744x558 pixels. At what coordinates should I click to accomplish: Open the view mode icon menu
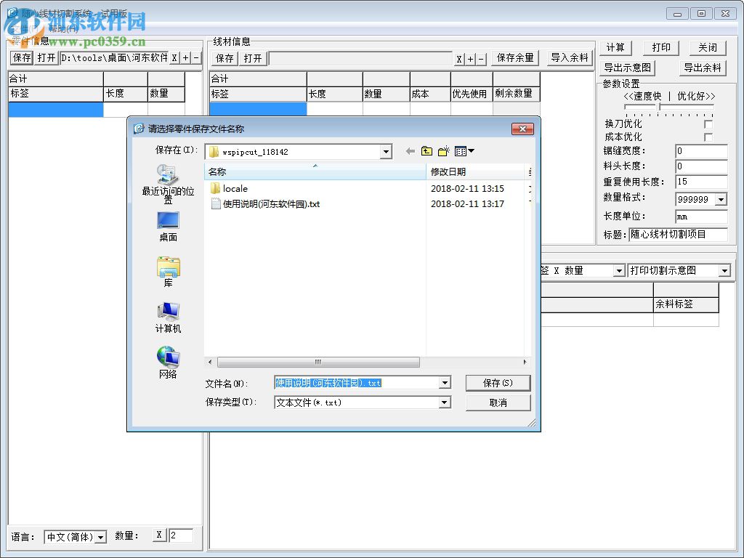(461, 151)
